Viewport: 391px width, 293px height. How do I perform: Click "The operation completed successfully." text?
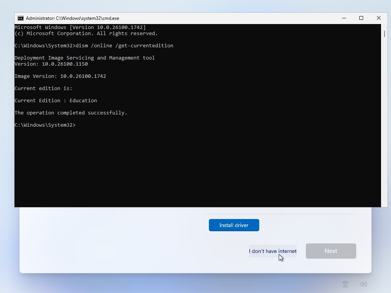tap(71, 113)
